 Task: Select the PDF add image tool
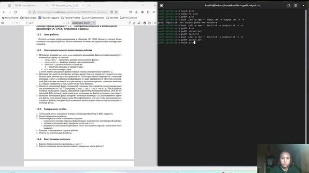[139, 23]
